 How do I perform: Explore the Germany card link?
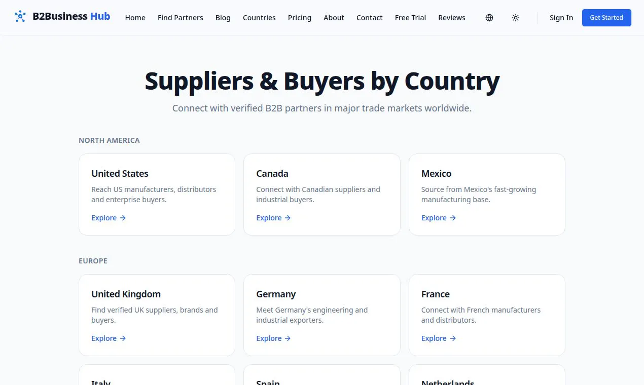pos(274,338)
